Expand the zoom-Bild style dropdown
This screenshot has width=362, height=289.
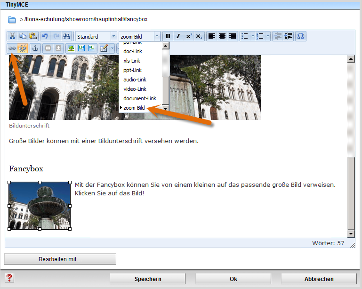157,36
